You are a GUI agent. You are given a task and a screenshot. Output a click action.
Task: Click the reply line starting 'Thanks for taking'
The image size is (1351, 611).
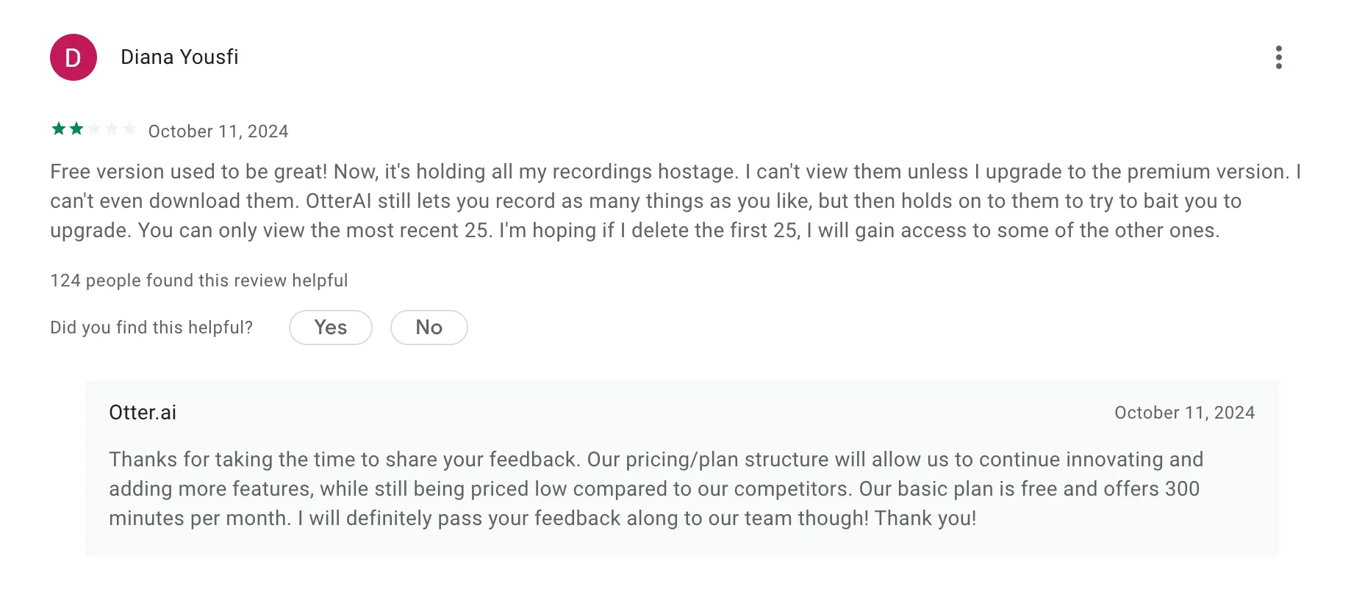click(656, 460)
